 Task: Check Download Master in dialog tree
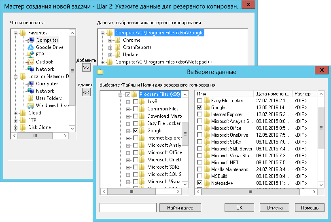click(x=136, y=116)
